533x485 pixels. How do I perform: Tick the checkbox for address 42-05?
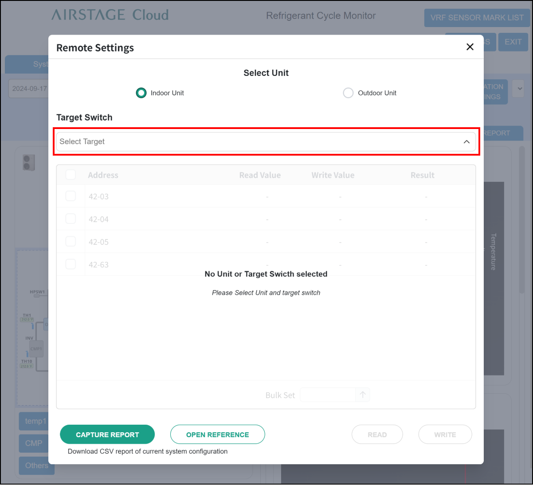(71, 242)
